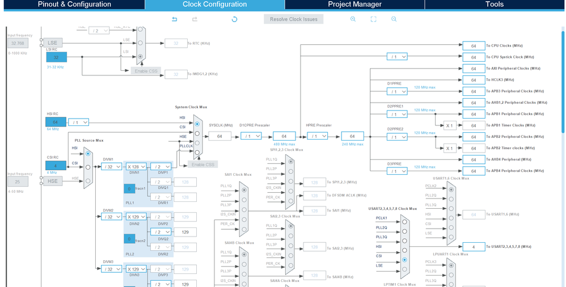Click To USART2,3,4,5,7,8 value box
Image resolution: width=566 pixels, height=287 pixels.
click(x=474, y=247)
